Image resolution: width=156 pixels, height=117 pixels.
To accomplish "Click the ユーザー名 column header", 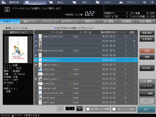I will coord(85,32).
